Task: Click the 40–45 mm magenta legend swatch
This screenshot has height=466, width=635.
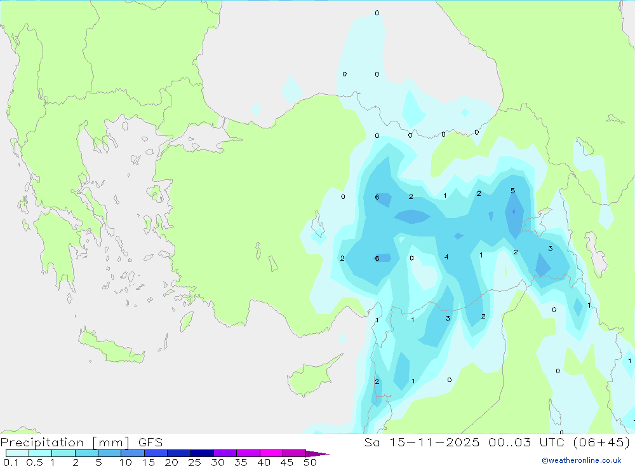Action: [x=271, y=453]
